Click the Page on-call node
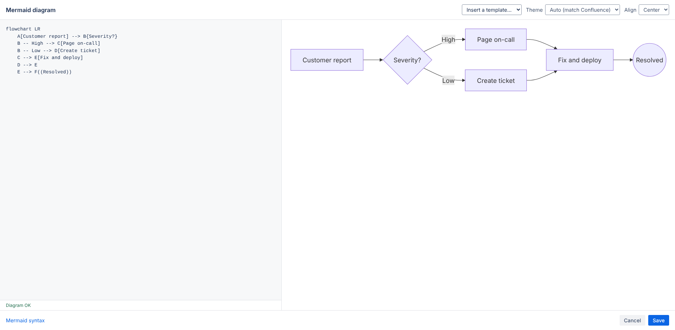This screenshot has height=330, width=675. pos(496,40)
